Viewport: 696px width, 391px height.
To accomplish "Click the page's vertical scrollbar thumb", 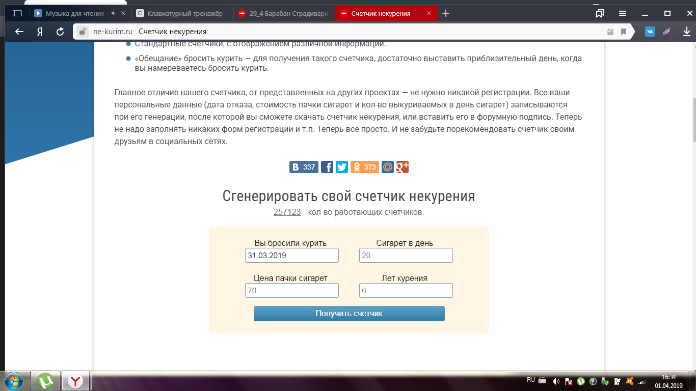I will pyautogui.click(x=693, y=120).
